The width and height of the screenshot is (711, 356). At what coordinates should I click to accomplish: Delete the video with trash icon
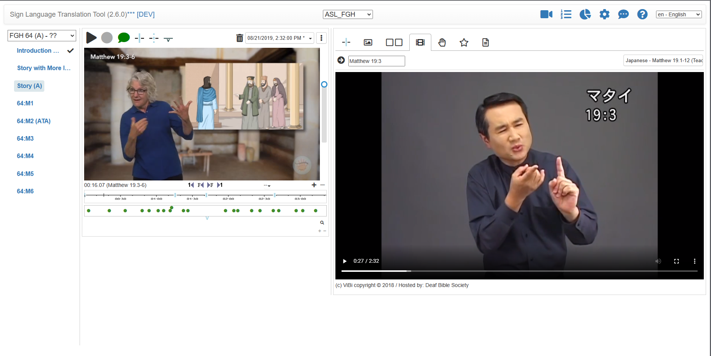pos(240,38)
